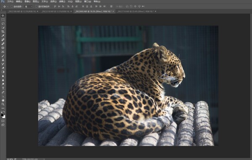The height and width of the screenshot is (160, 252).
Task: Select the Lasso tool
Action: [x=3, y=24]
